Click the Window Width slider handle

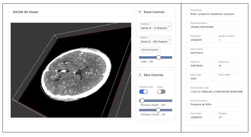(142, 101)
